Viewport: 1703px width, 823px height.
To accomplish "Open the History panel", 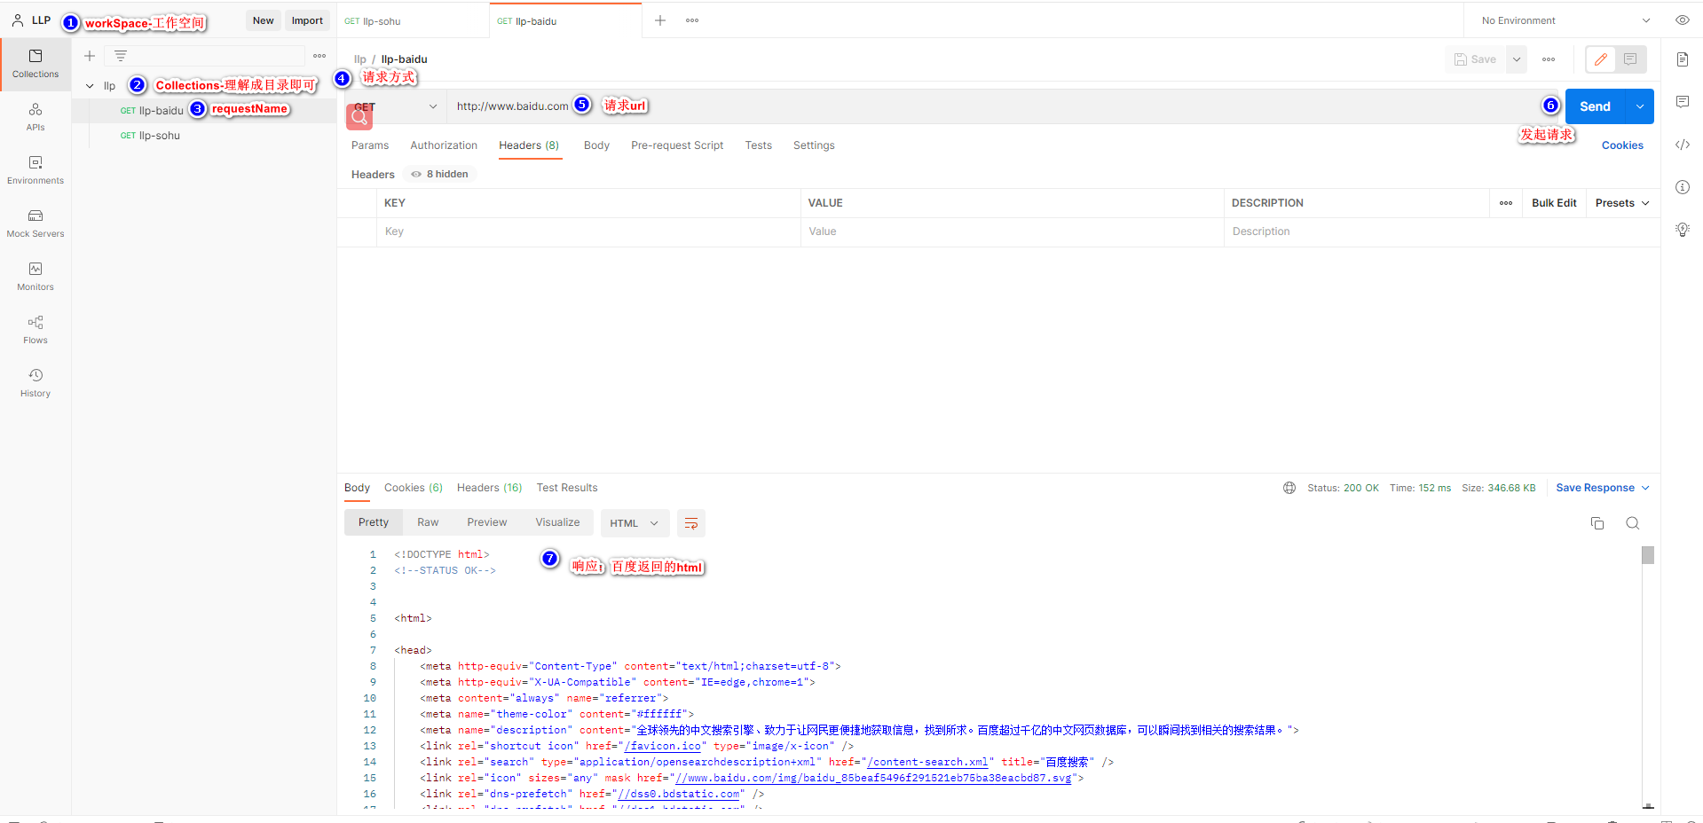I will 35,383.
